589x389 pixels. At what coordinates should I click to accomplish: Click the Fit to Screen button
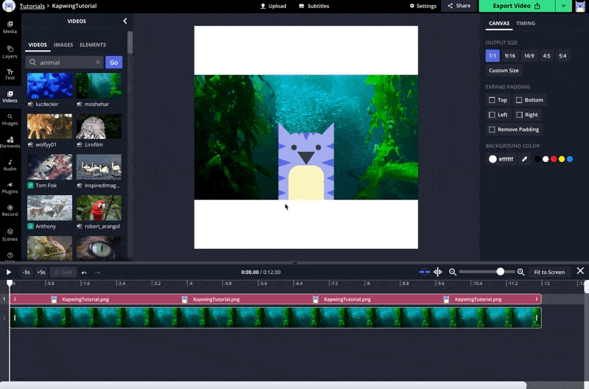[x=549, y=272]
